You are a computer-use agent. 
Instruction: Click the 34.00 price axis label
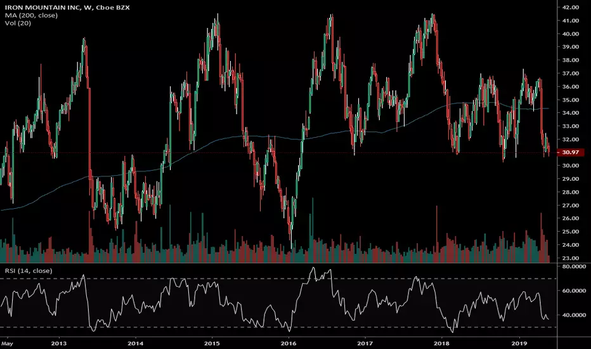(x=570, y=113)
